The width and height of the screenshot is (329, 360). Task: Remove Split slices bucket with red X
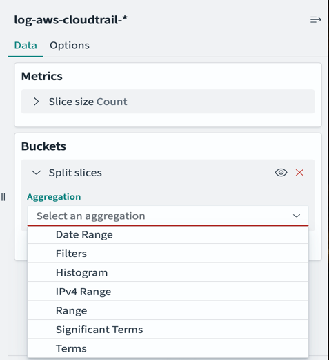pos(299,173)
